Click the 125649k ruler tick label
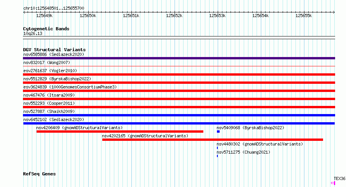Screen dimensions: 346x187 tap(44, 16)
